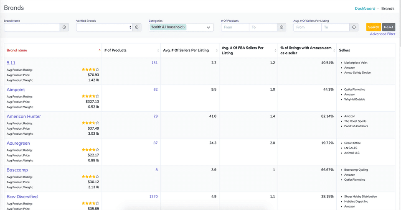This screenshot has height=210, width=401.
Task: Click the info icon beside # Of Products range
Action: [282, 27]
